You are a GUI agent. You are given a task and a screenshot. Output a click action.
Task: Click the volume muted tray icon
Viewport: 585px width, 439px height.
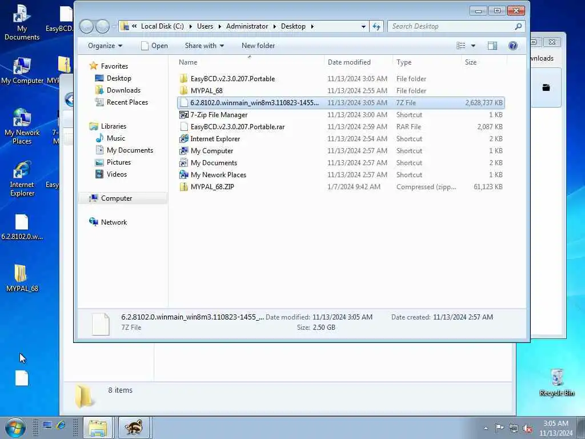coord(527,429)
